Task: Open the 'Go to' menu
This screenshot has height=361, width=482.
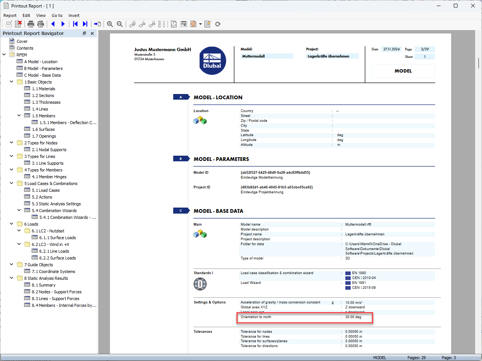Action: coord(57,15)
